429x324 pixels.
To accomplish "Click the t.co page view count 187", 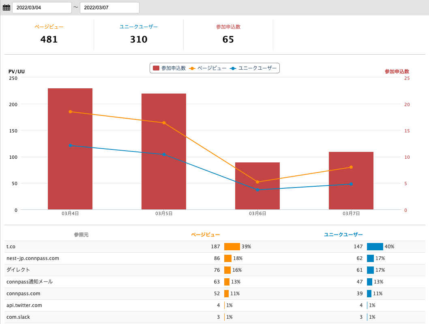I will click(215, 246).
